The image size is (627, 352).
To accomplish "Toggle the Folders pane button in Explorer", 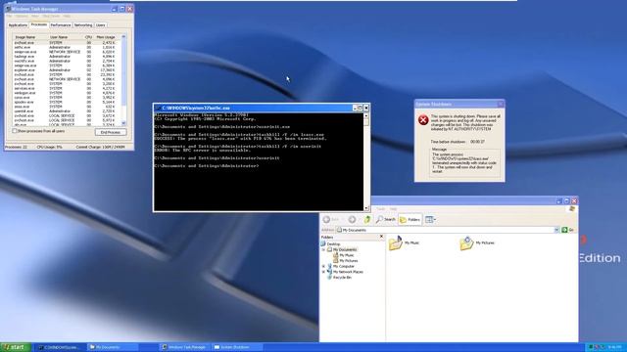I will [410, 219].
